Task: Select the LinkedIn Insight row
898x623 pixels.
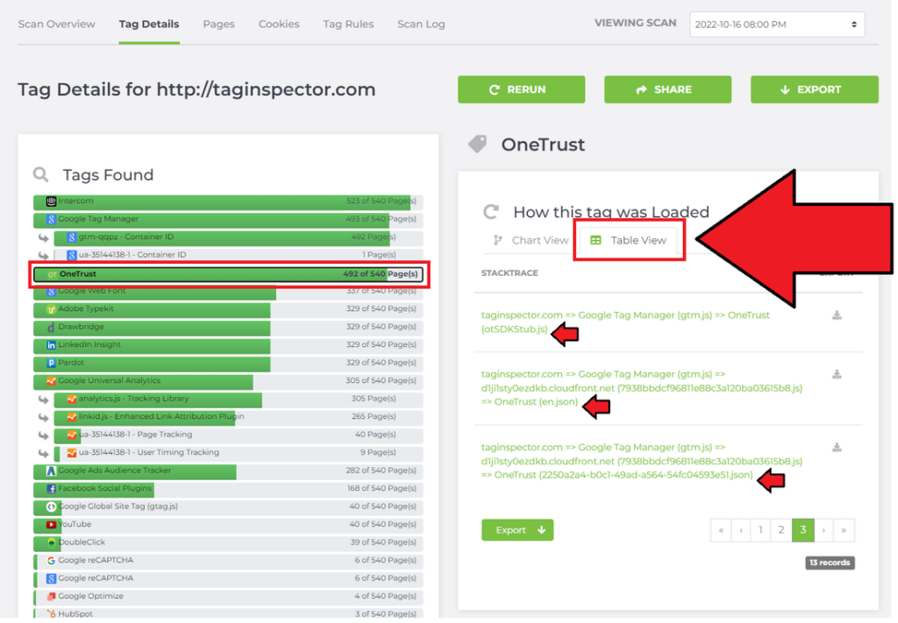Action: tap(228, 345)
